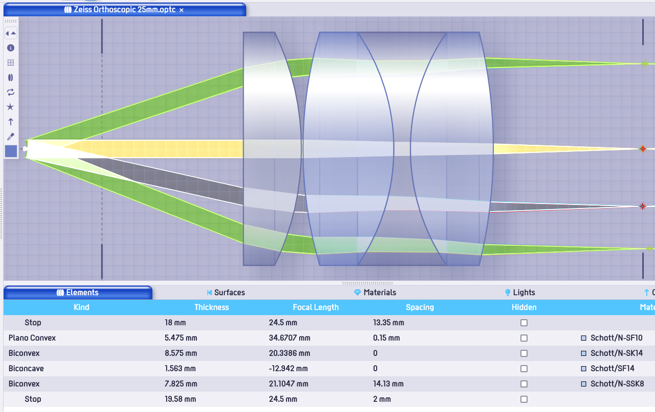Click the Schott/N-SF10 material color swatch

pyautogui.click(x=584, y=338)
